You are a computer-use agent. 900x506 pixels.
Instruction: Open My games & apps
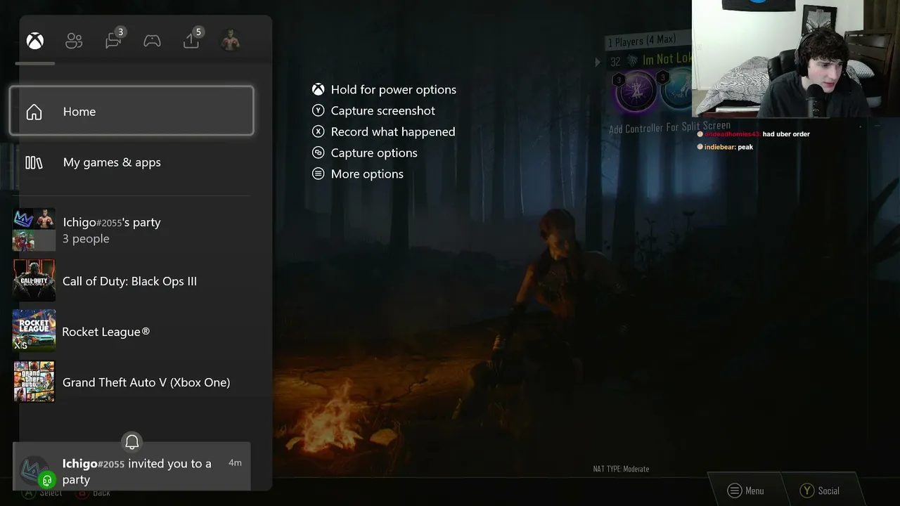click(x=131, y=162)
